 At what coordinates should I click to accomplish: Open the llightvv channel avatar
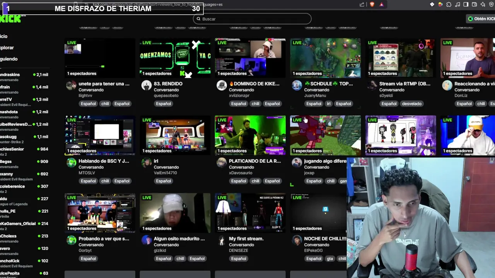click(71, 85)
